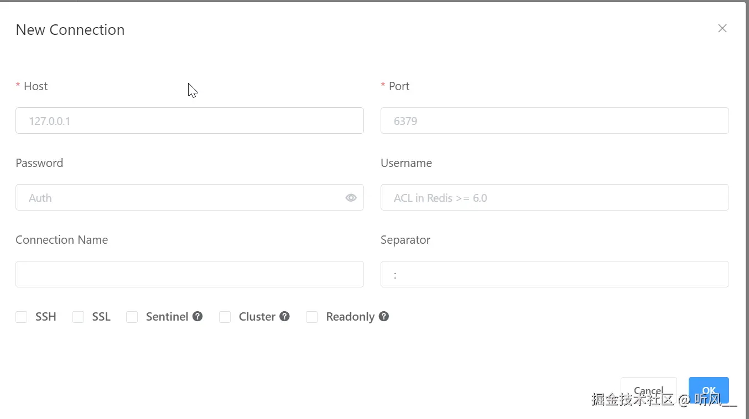Screen dimensions: 749x419
Task: Click the Cluster help question icon
Action: click(x=285, y=317)
